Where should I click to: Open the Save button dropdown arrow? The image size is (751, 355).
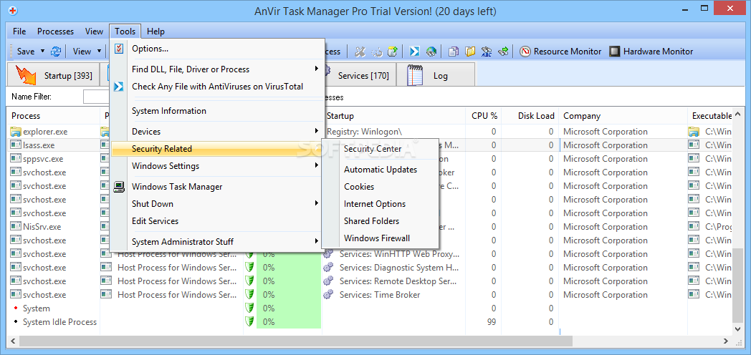(42, 52)
